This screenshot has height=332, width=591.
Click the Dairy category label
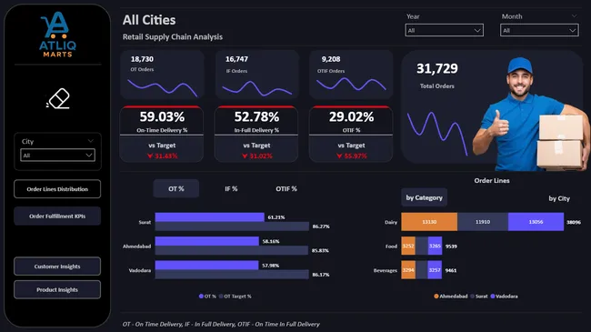[x=391, y=222]
